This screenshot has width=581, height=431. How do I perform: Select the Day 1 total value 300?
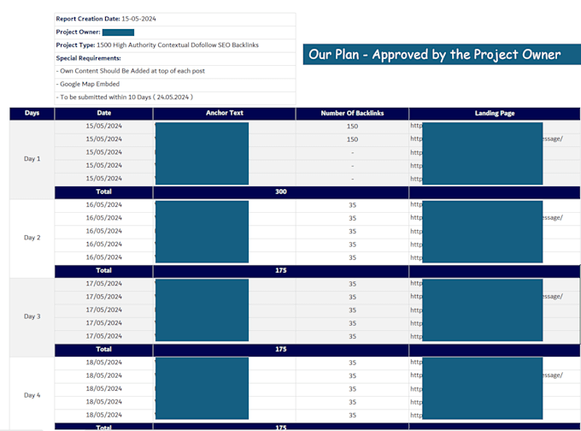[x=281, y=192]
